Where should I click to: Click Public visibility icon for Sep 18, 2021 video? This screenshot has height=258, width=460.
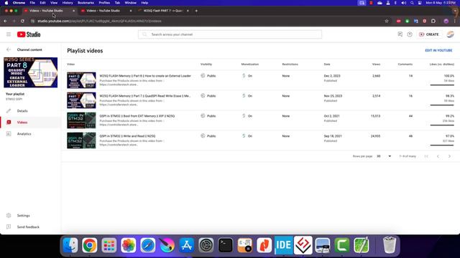(203, 135)
